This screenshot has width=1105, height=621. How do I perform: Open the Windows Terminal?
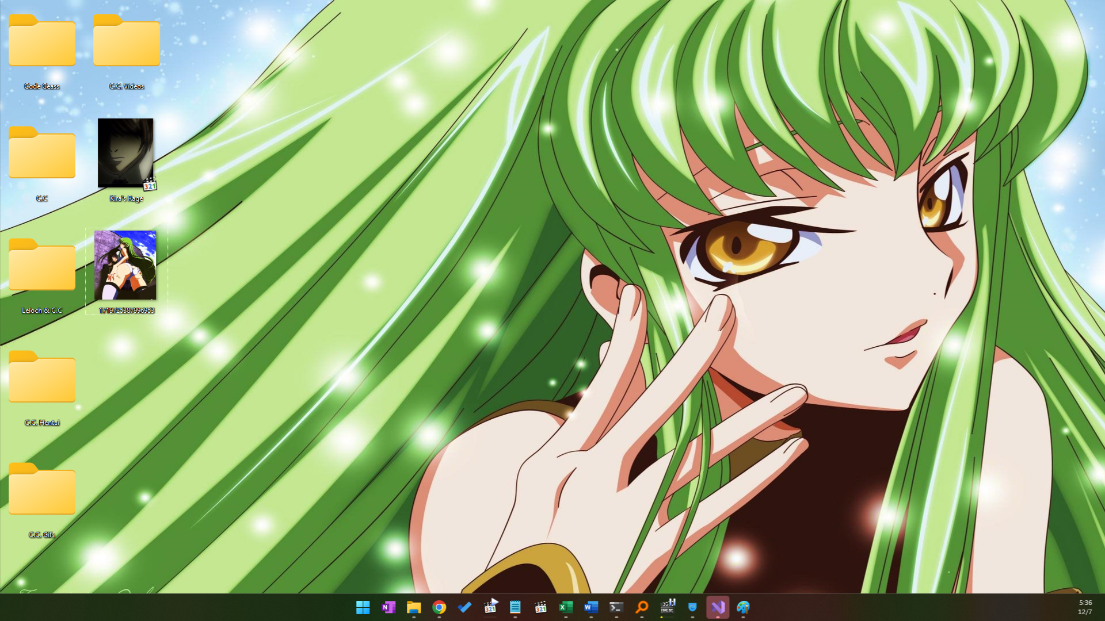(x=616, y=607)
